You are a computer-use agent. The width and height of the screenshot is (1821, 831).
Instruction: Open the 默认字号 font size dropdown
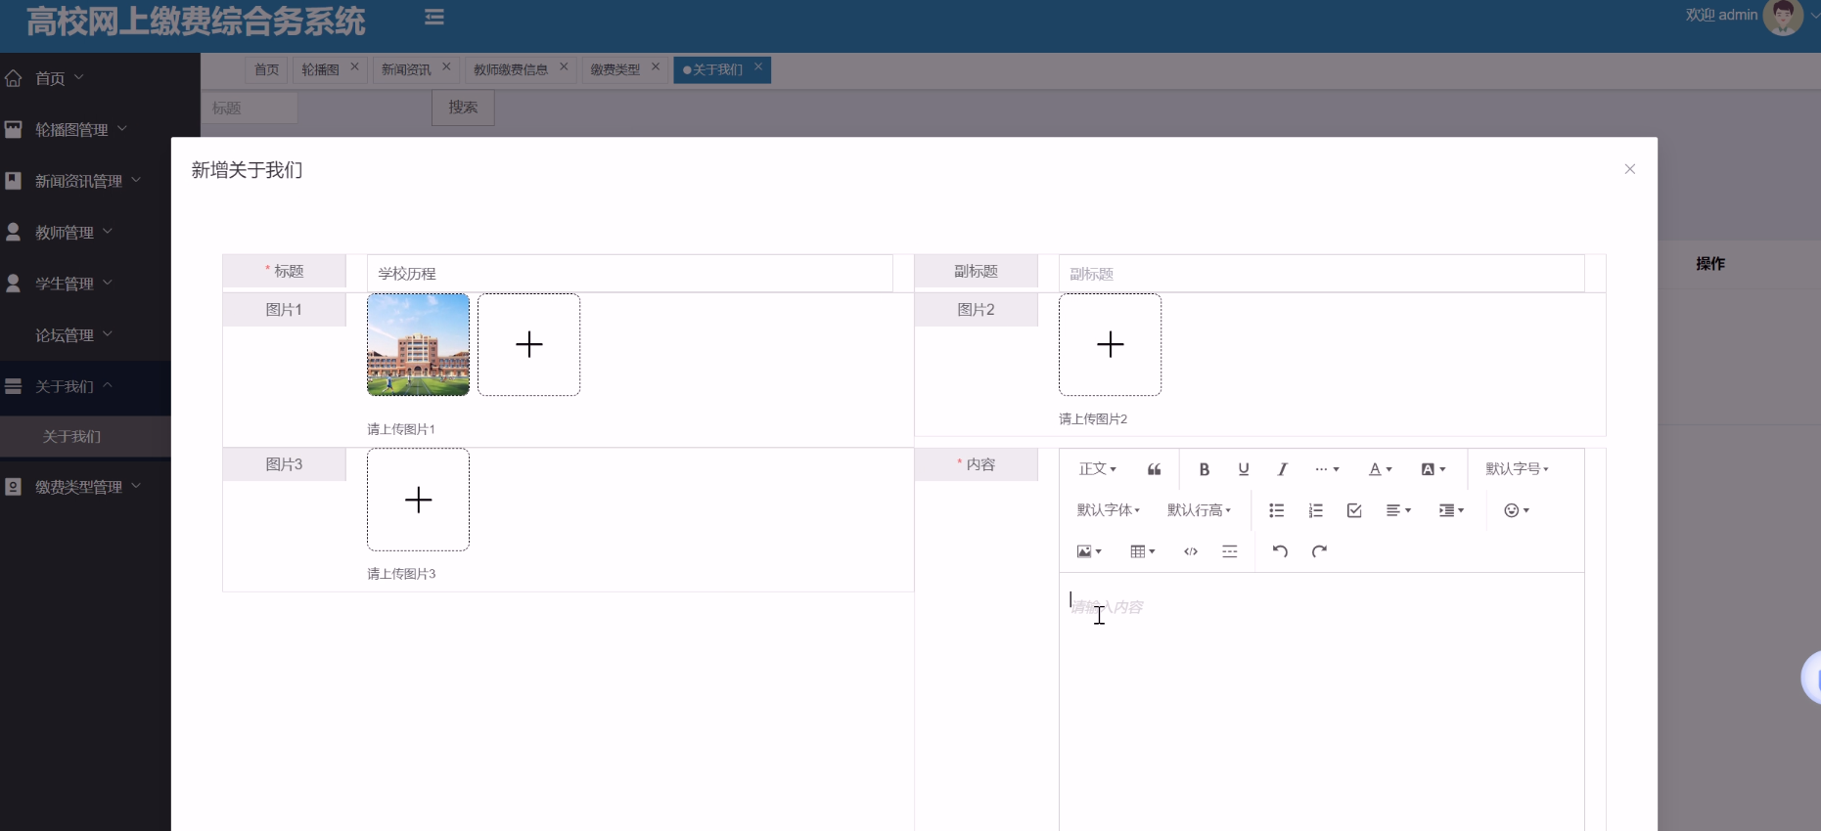pyautogui.click(x=1517, y=469)
